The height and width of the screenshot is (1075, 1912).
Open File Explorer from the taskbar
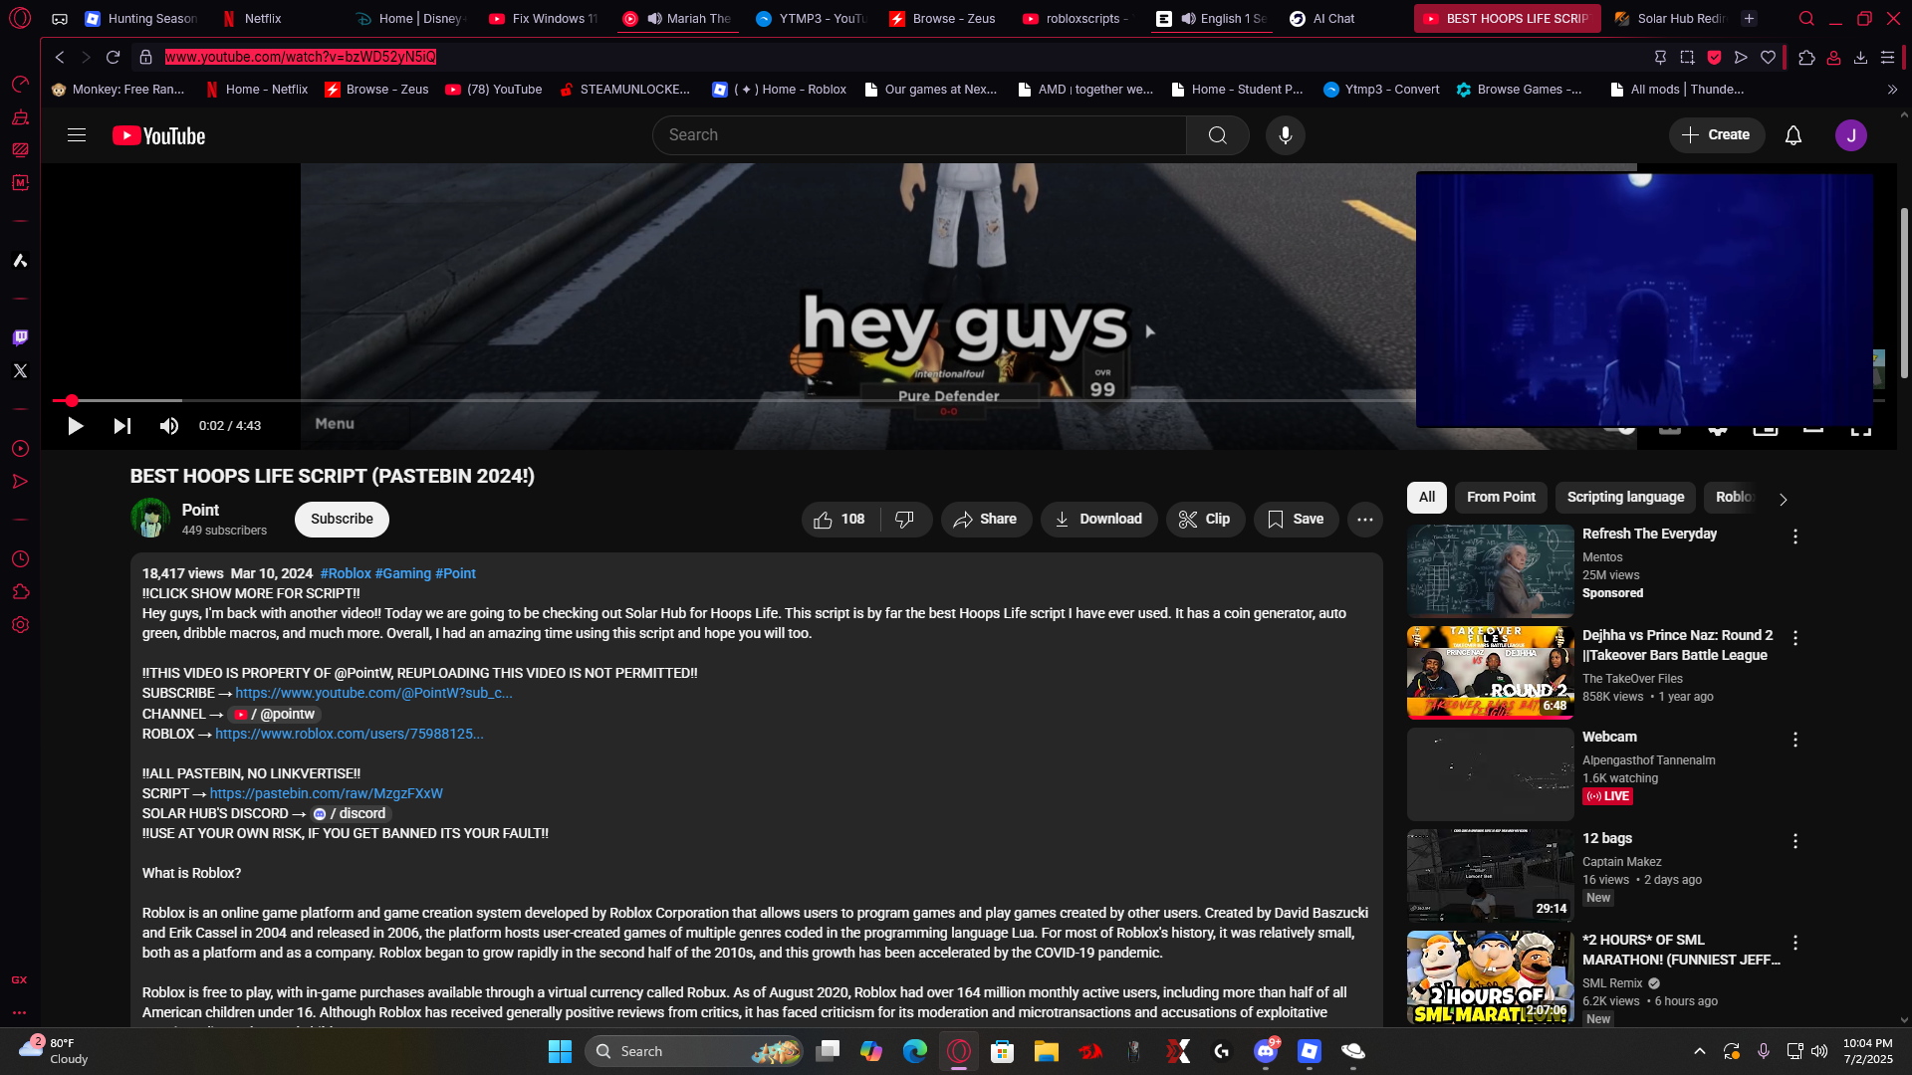[x=1046, y=1051]
